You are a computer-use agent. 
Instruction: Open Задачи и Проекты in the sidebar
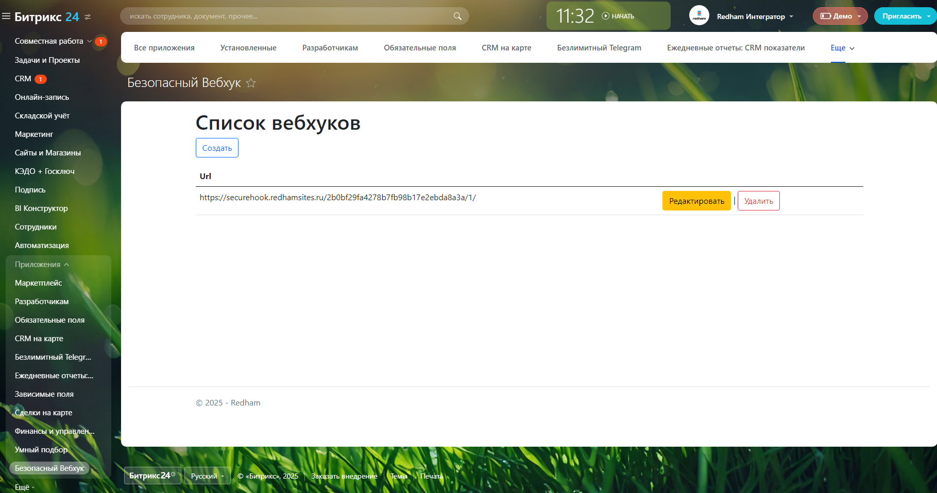(47, 60)
